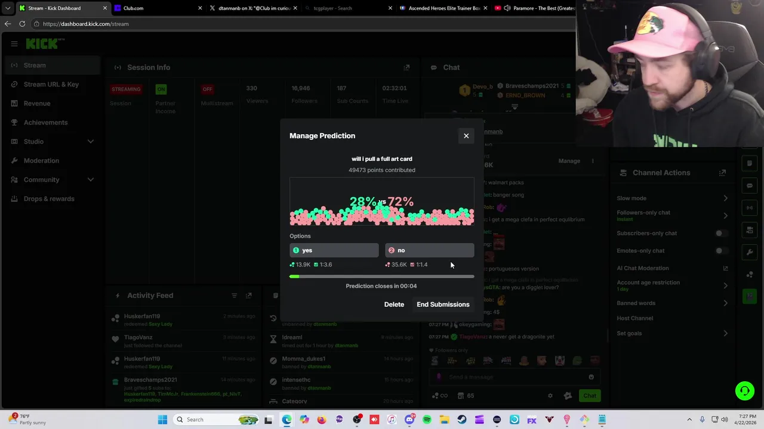
Task: Select the 'yes' prediction option
Action: [x=334, y=250]
